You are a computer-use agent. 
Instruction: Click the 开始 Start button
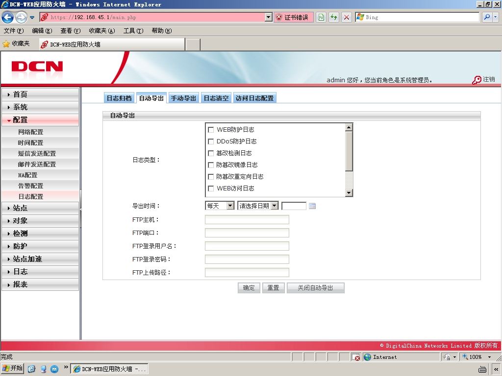coord(13,368)
